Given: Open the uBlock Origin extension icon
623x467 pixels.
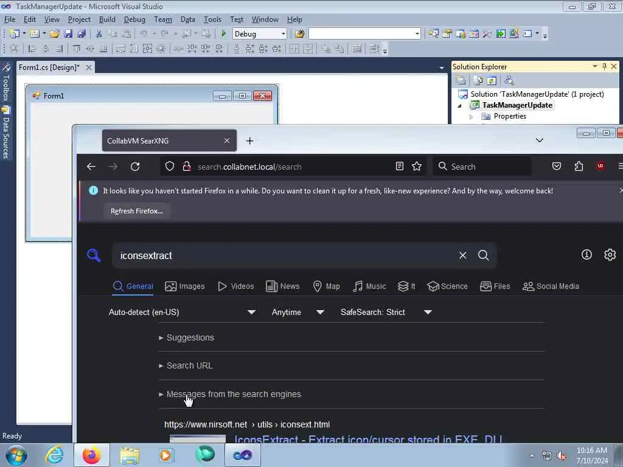Looking at the screenshot, I should [600, 166].
